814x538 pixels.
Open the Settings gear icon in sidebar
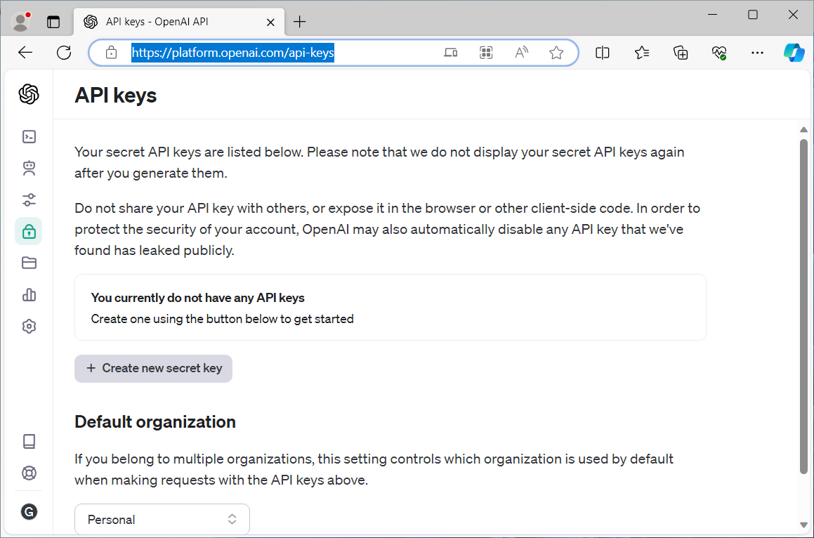click(29, 326)
